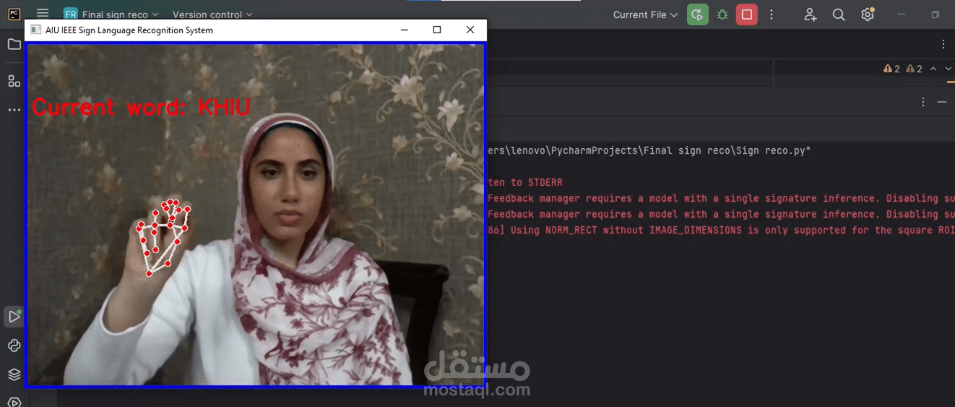
Task: Open the Version control dropdown
Action: click(x=212, y=14)
